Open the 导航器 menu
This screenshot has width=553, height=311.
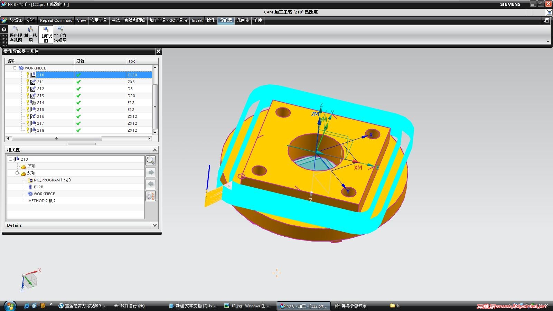click(x=226, y=20)
